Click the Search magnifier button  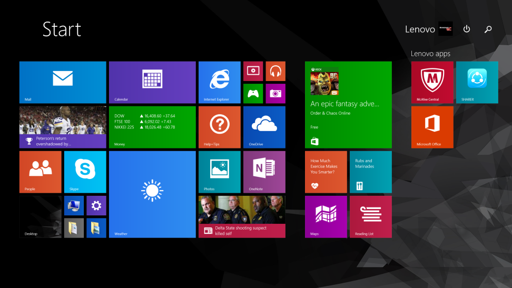click(x=488, y=29)
